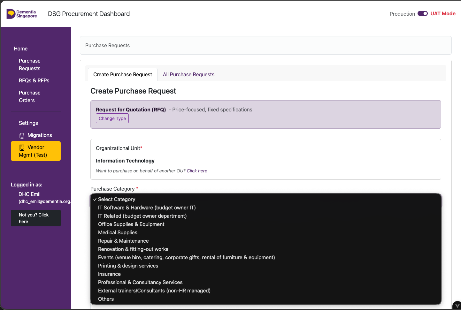This screenshot has height=310, width=461.
Task: Click the 'Click here' OU link
Action: (x=197, y=171)
